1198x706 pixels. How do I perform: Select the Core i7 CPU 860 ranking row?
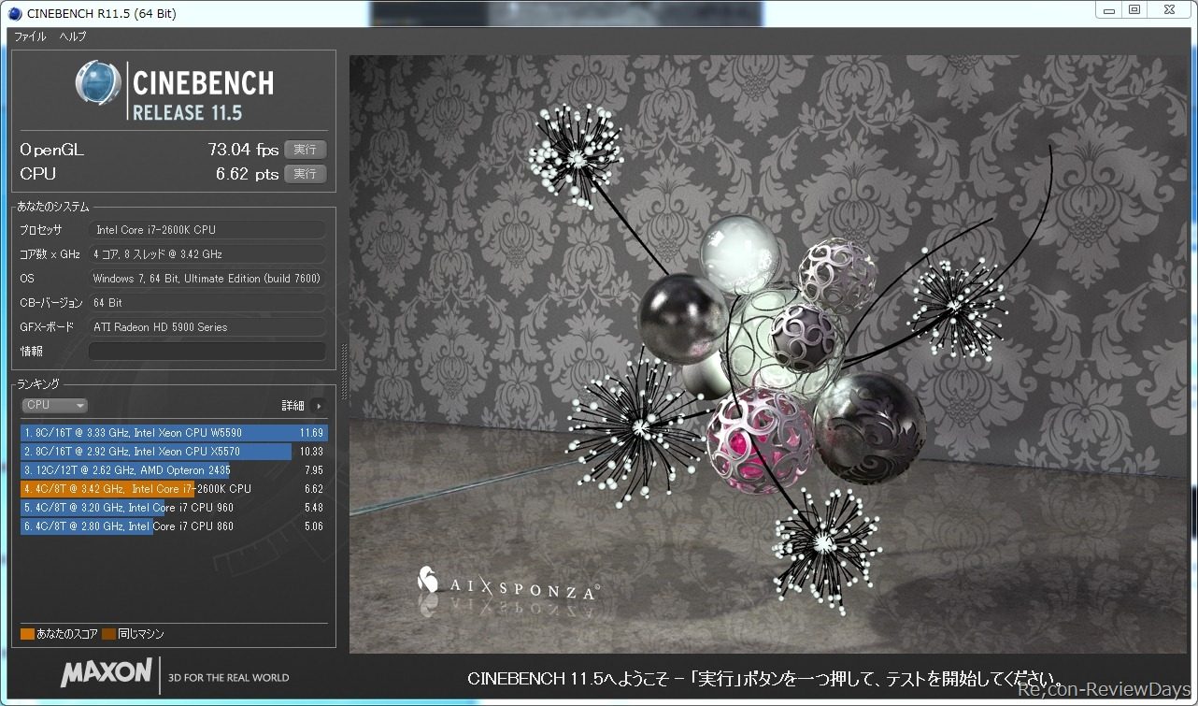173,526
